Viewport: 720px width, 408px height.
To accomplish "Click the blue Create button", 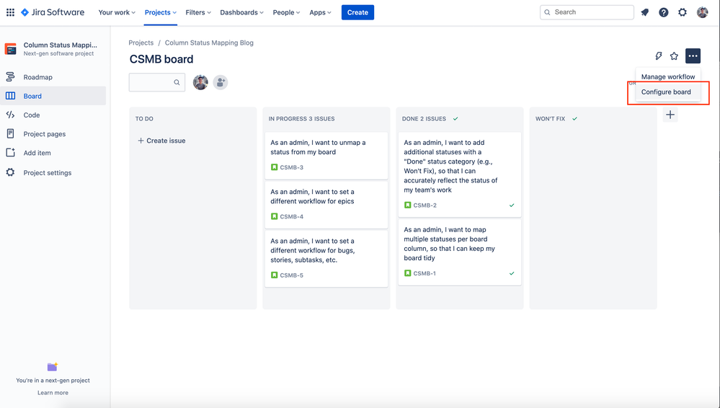I will point(357,12).
